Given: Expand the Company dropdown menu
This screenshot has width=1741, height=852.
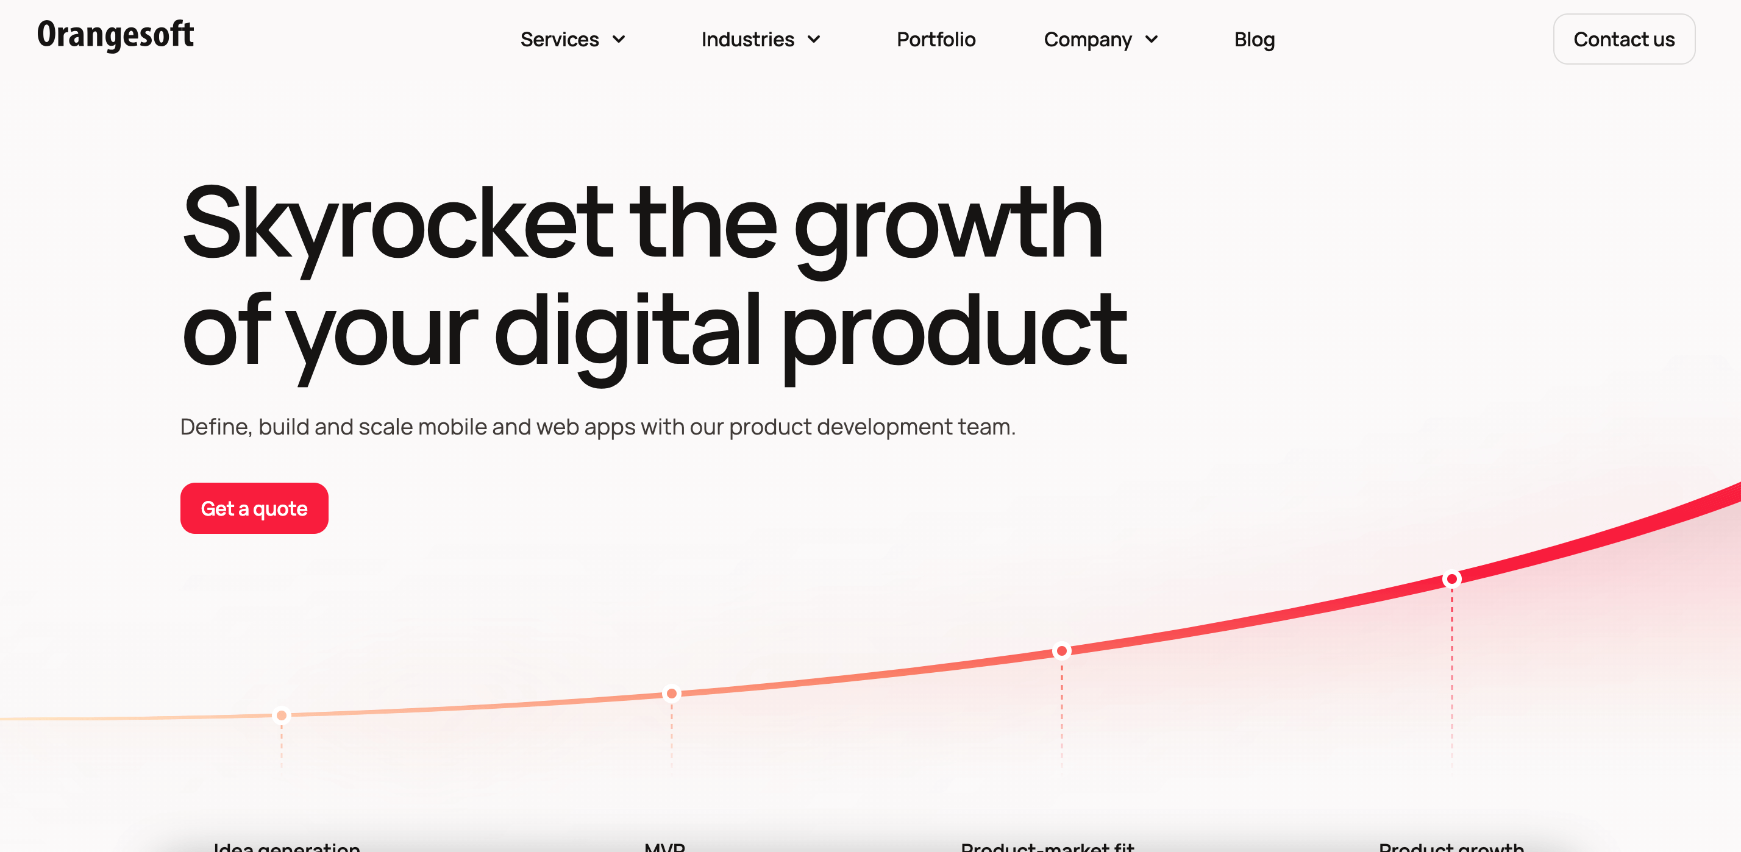Looking at the screenshot, I should [1100, 40].
